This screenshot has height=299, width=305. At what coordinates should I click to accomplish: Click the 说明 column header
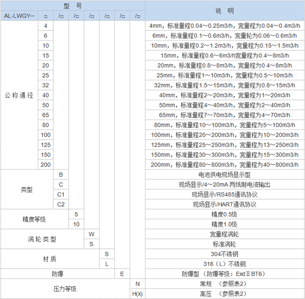[224, 11]
